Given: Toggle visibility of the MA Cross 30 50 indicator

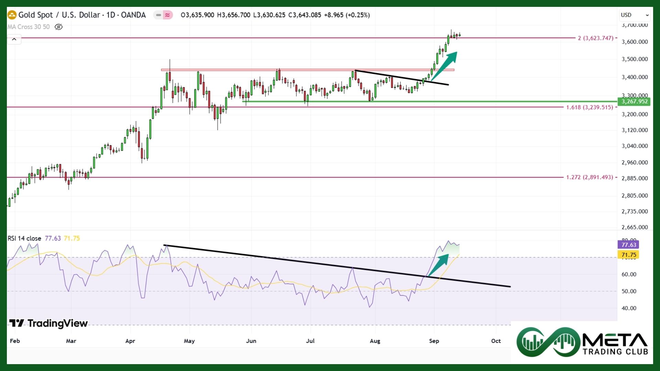Looking at the screenshot, I should [x=58, y=27].
